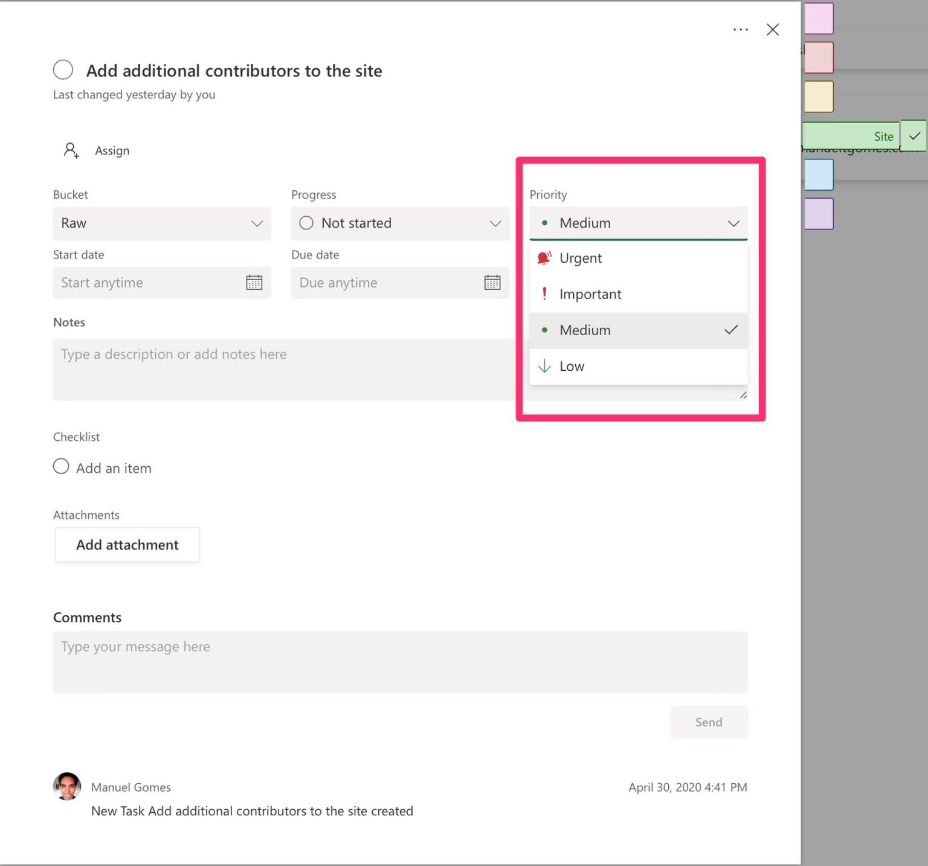This screenshot has width=928, height=866.
Task: Click Manuel Gomes's profile avatar
Action: [x=66, y=786]
